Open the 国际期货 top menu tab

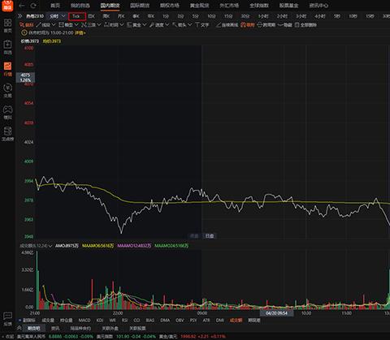[140, 6]
